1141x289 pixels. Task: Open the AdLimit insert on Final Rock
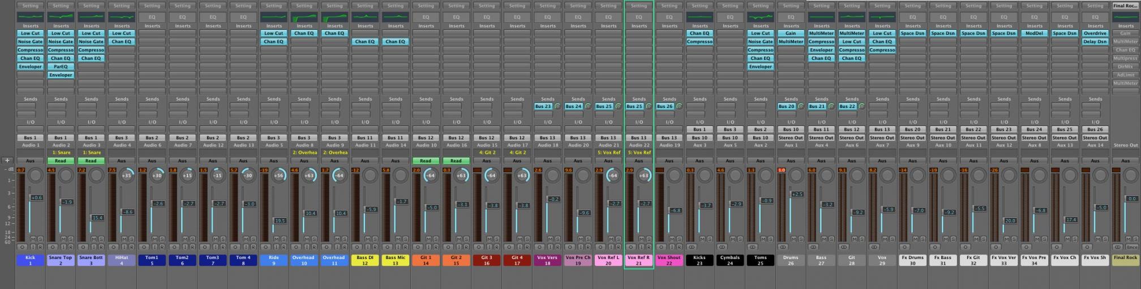pos(1126,75)
